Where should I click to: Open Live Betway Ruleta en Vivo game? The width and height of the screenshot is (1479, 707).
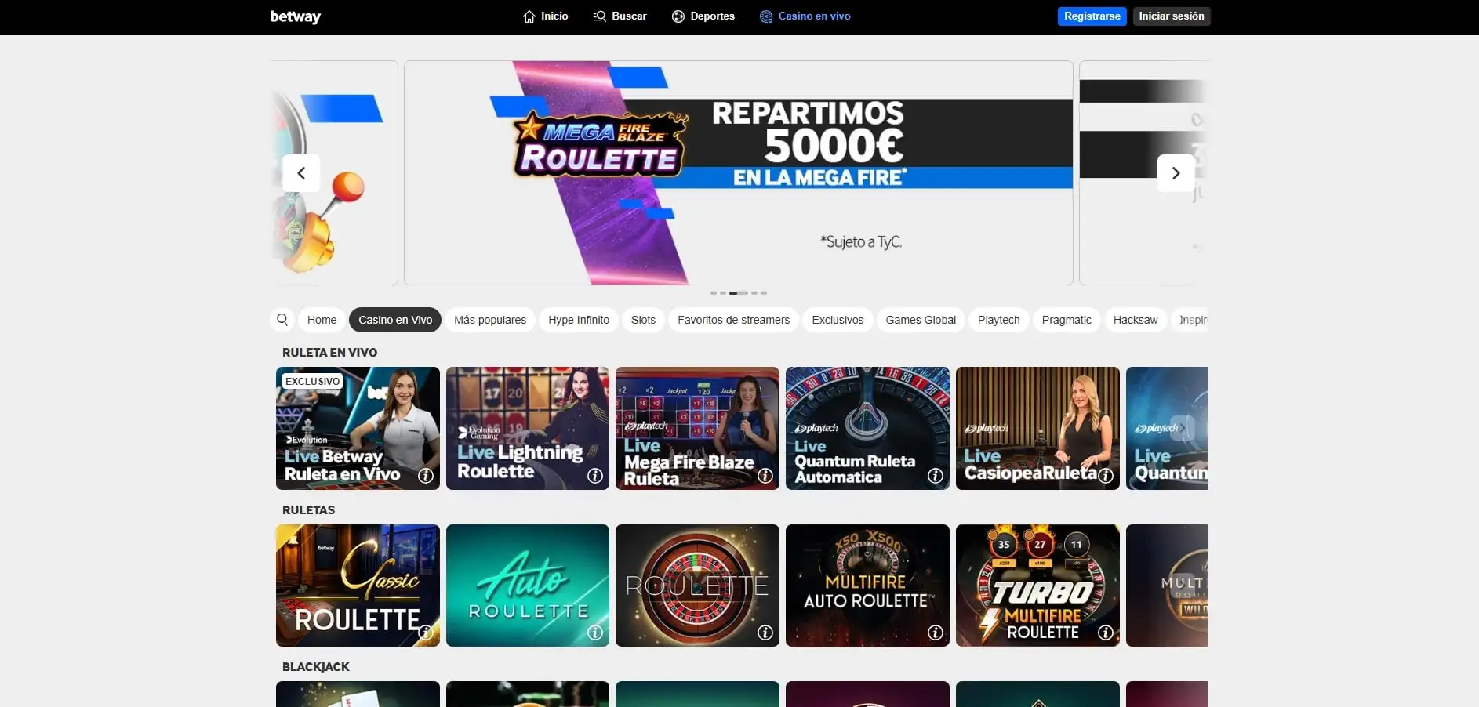click(x=358, y=428)
